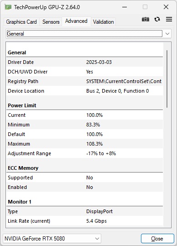Click the ECC Supported row label
Viewport: 177px width, 246px height.
21,178
